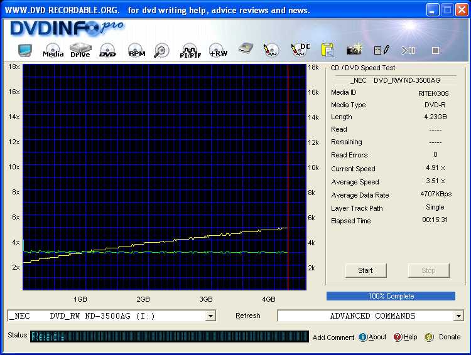
Task: Minimize the DVDInfoPro window
Action: (x=432, y=10)
